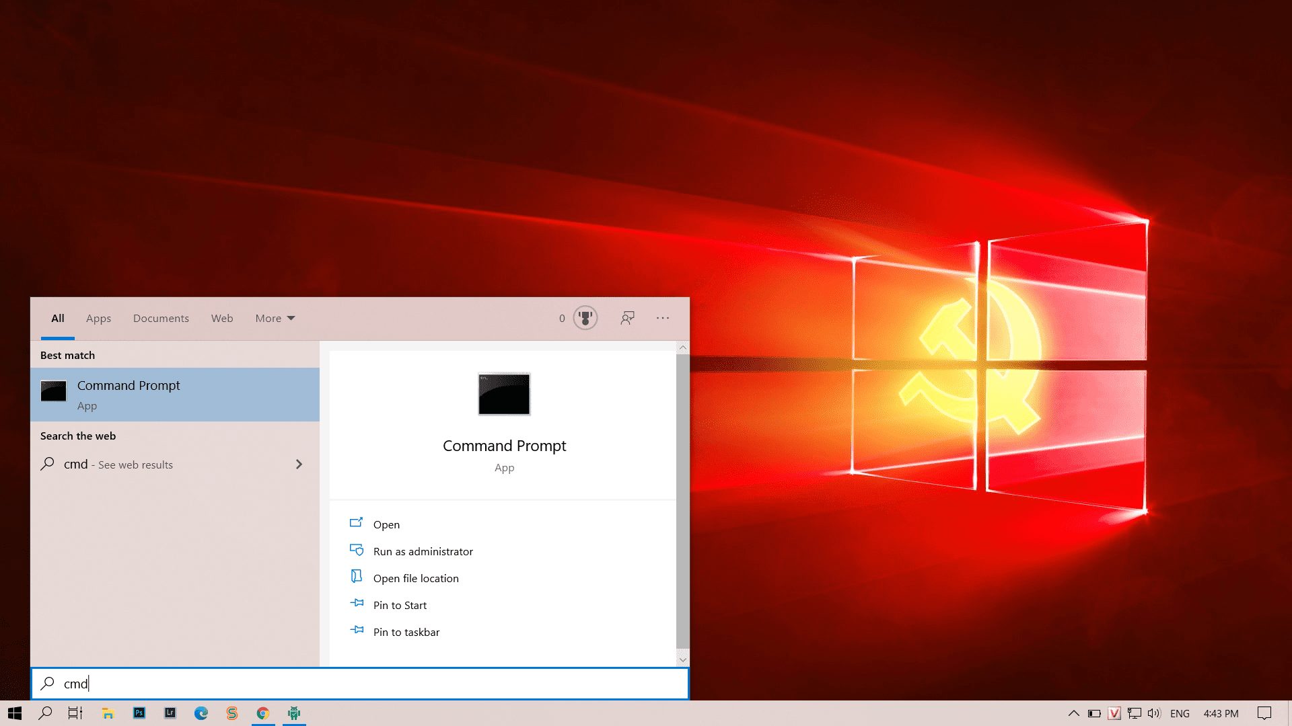Screen dimensions: 1292x726
Task: Click the rewards points count 0
Action: coord(562,319)
